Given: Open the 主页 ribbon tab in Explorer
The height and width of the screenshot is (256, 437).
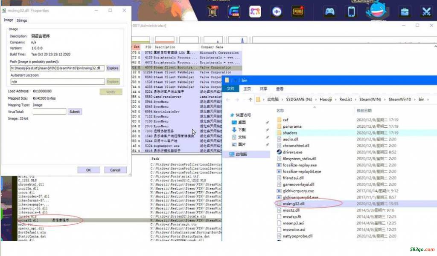Looking at the screenshot, I should click(247, 89).
